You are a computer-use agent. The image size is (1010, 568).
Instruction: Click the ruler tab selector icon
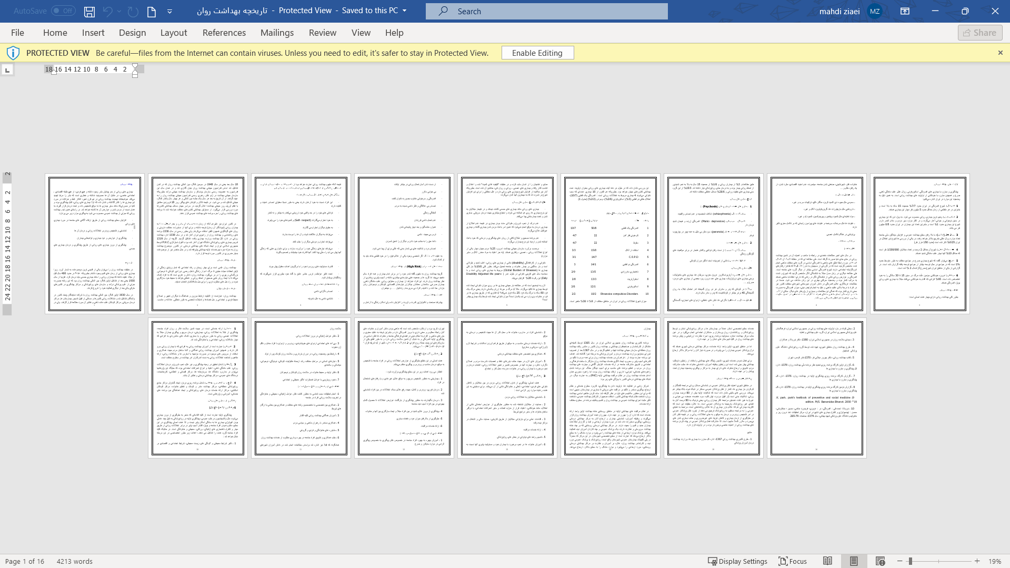7,69
